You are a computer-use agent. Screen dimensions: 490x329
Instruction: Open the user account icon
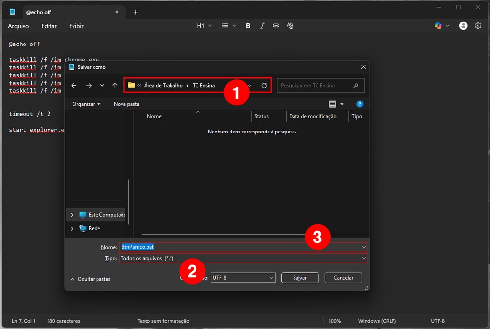pyautogui.click(x=463, y=26)
